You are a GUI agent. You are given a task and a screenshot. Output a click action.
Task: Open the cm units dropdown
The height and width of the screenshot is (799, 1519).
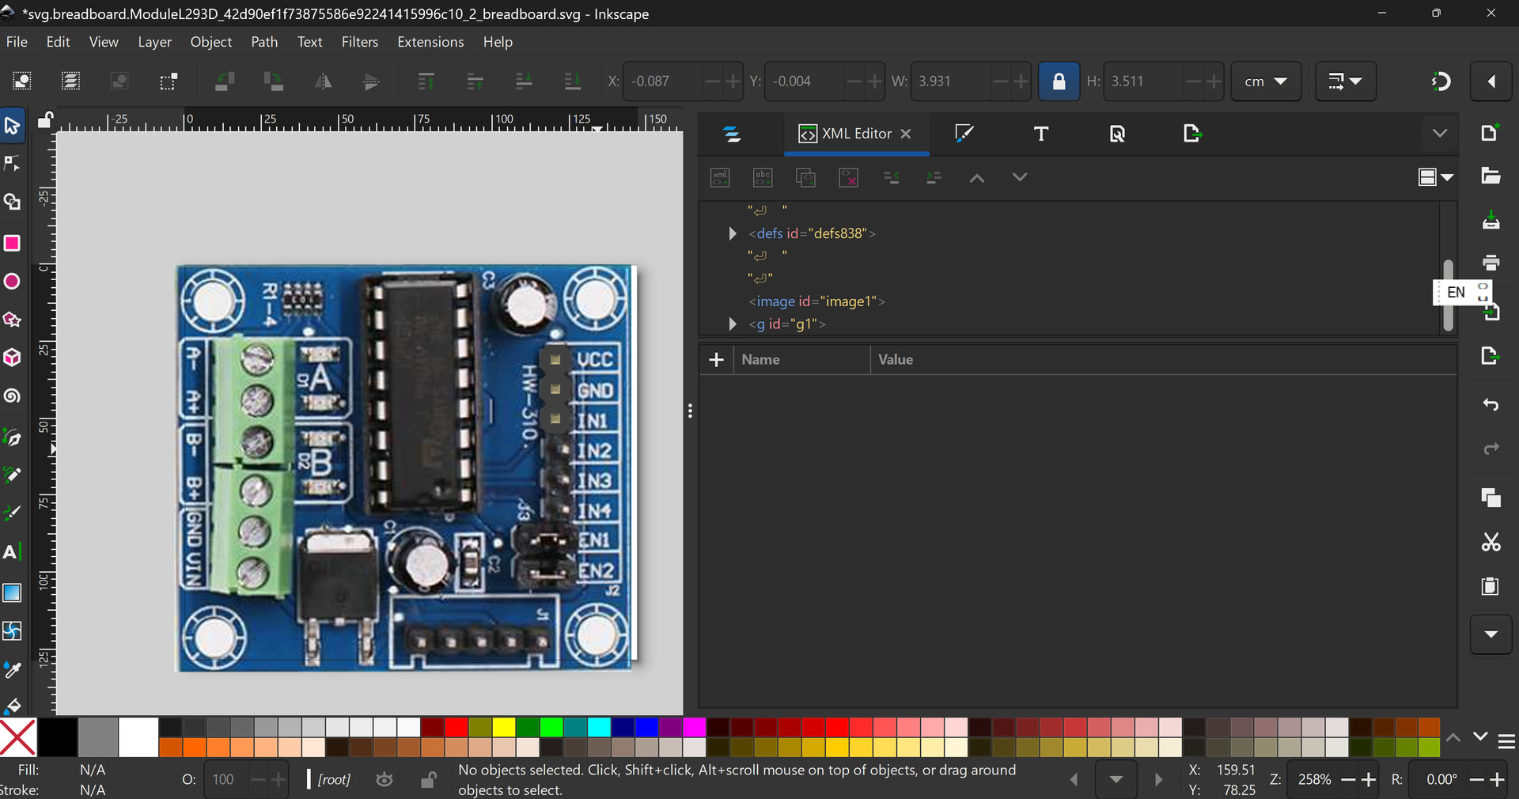click(x=1265, y=81)
